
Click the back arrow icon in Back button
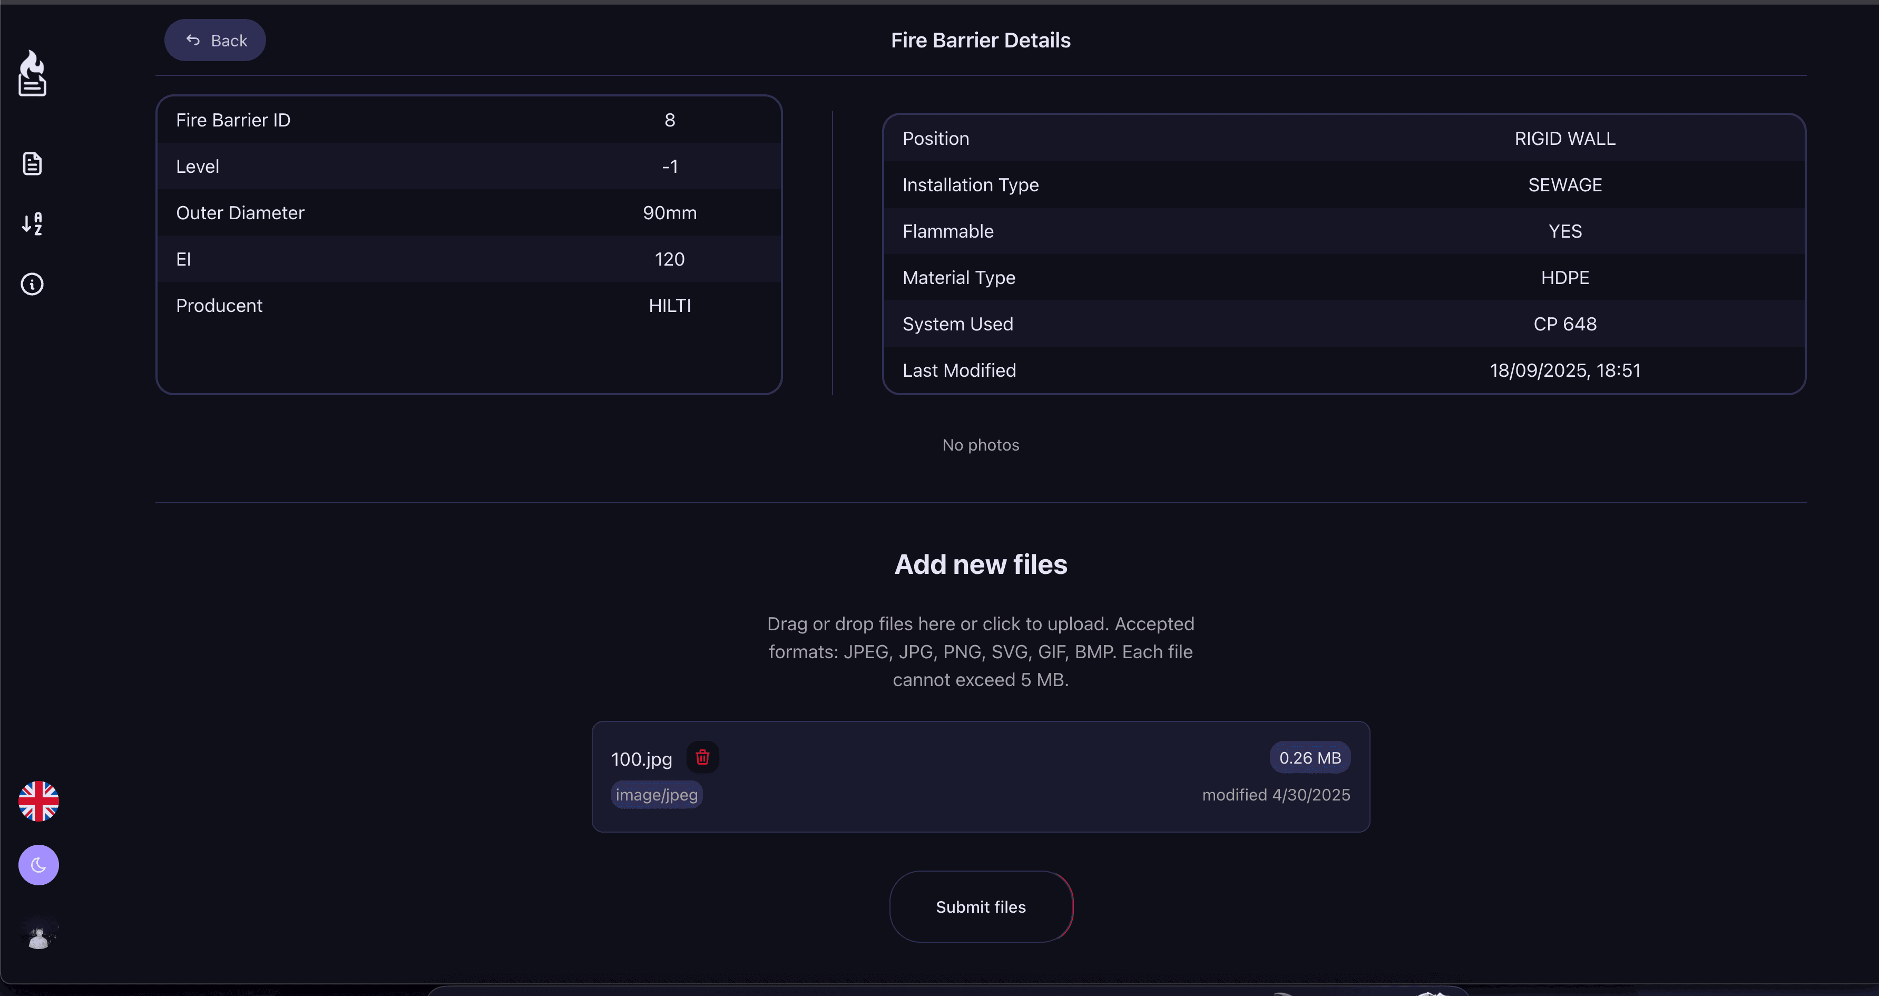[192, 40]
